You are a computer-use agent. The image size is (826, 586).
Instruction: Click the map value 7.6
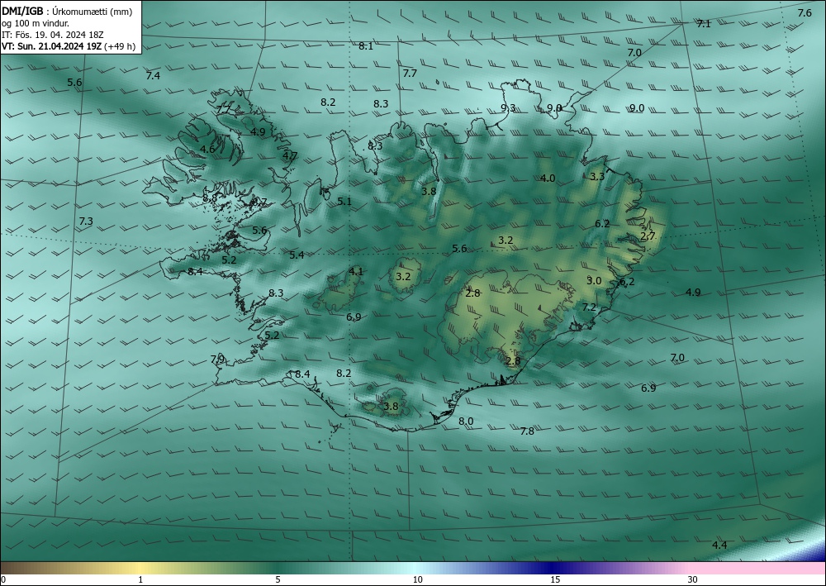coord(805,13)
